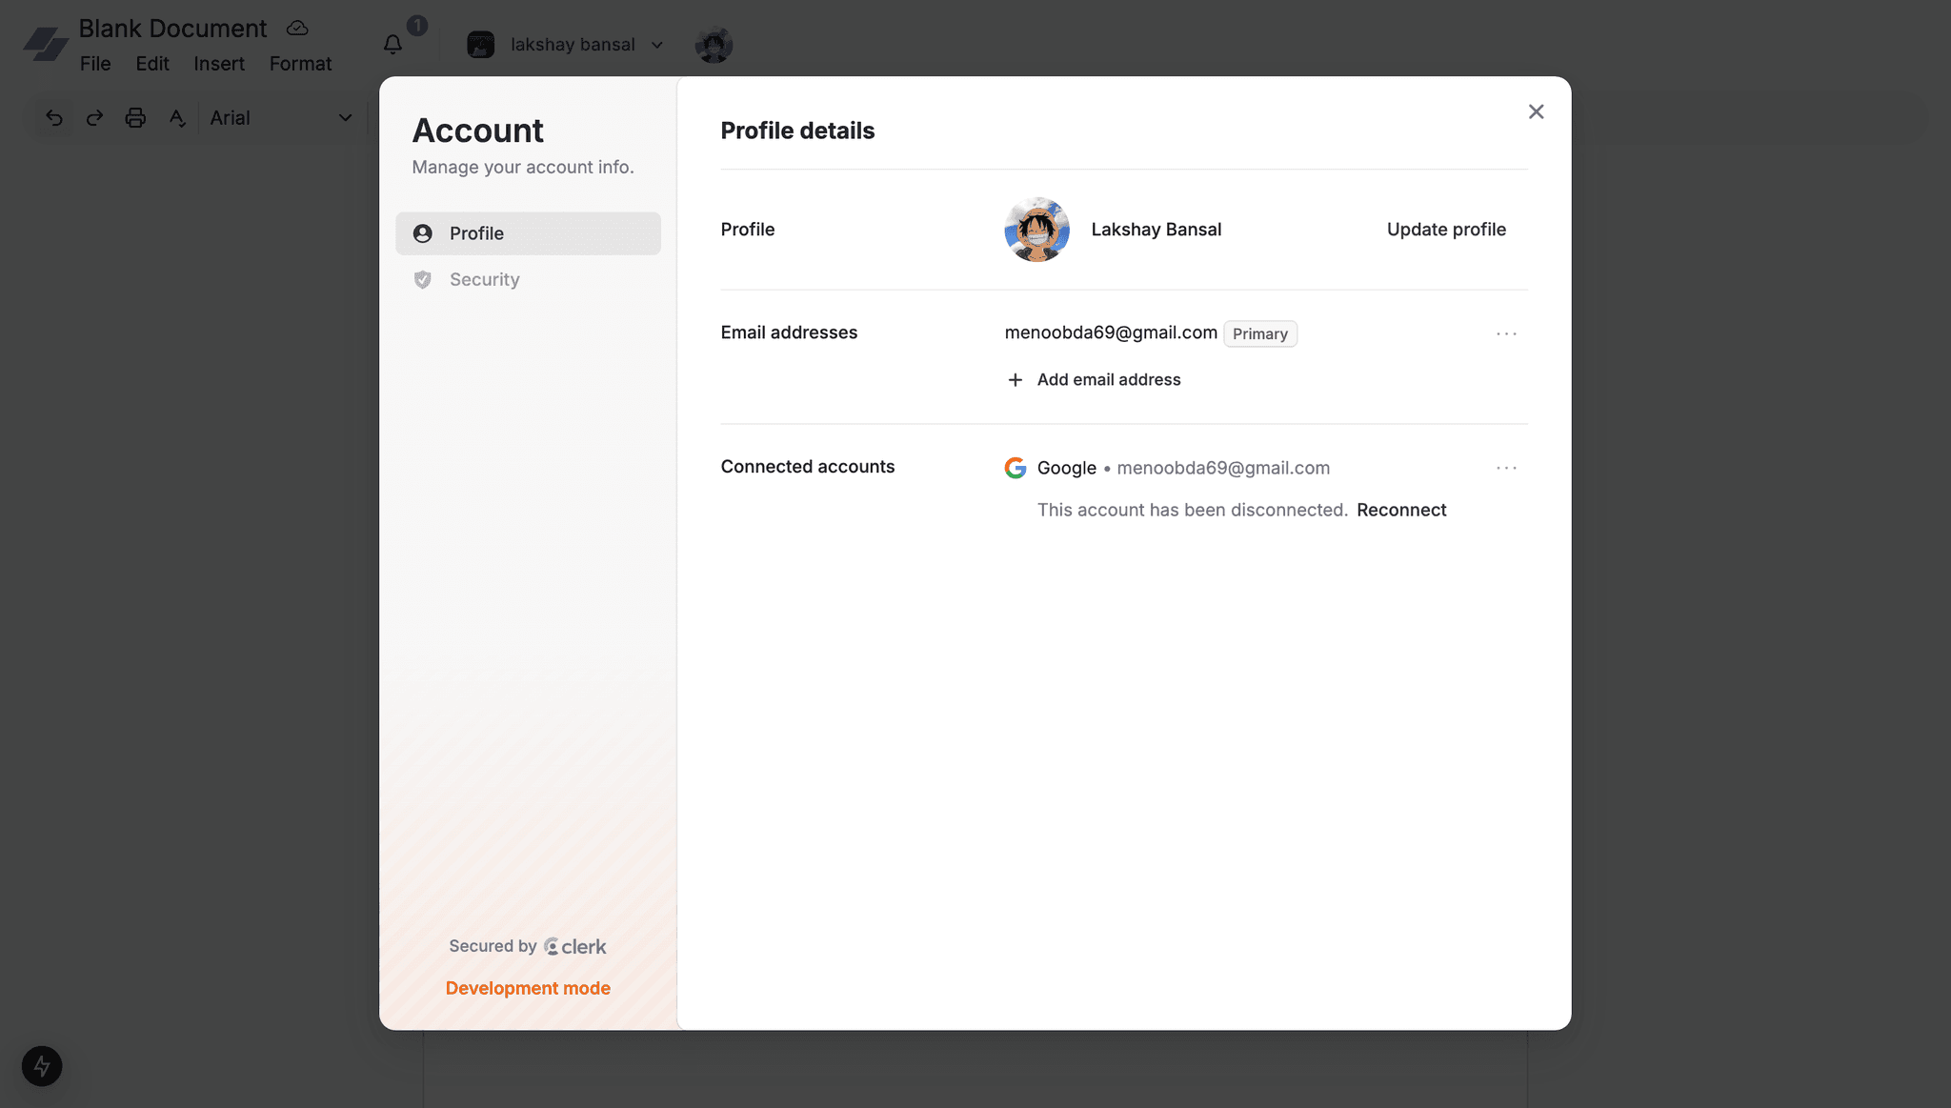This screenshot has height=1108, width=1951.
Task: Open the Arial font family dropdown
Action: pos(281,118)
